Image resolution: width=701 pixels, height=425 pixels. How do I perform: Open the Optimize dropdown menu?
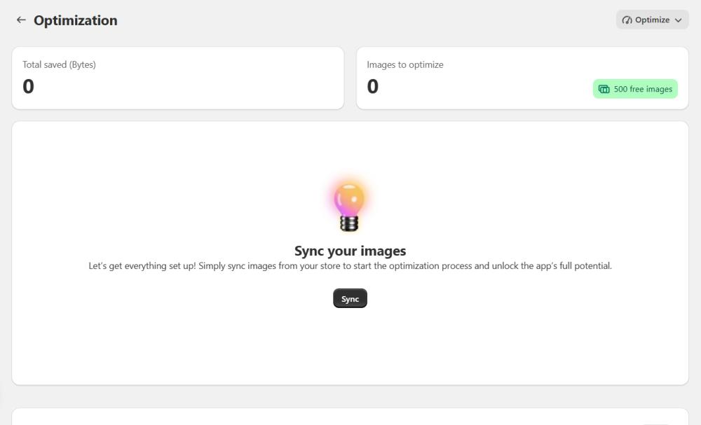tap(652, 20)
